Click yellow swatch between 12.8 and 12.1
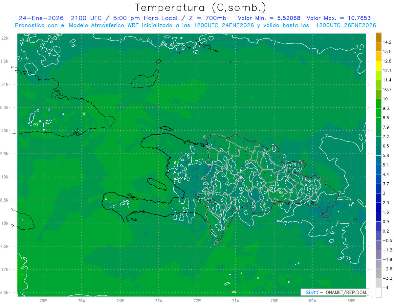The width and height of the screenshot is (394, 305). point(379,66)
